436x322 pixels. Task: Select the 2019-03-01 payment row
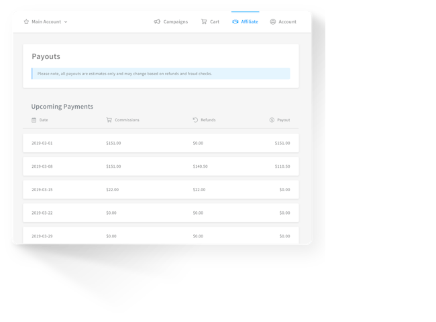pyautogui.click(x=160, y=143)
